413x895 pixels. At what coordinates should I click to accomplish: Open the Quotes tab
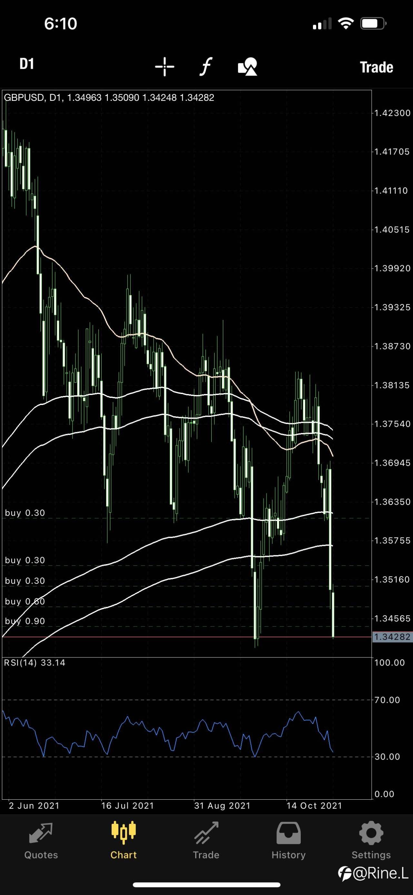[41, 840]
